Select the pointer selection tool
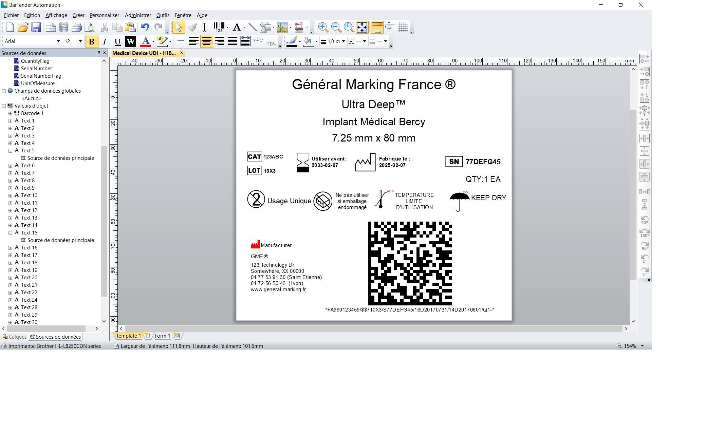Image resolution: width=724 pixels, height=433 pixels. point(179,27)
